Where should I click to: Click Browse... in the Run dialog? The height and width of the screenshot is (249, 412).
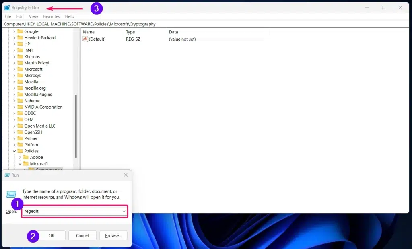coord(113,235)
